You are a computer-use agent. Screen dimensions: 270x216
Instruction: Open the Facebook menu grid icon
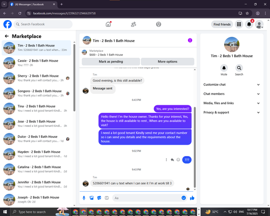pos(239,24)
